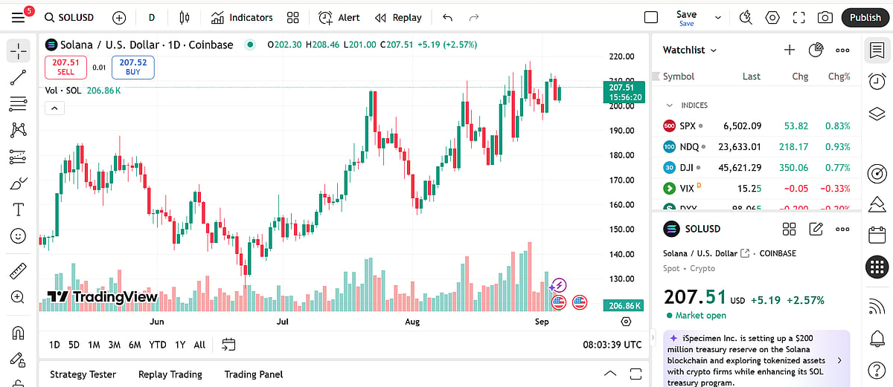The image size is (893, 387).
Task: Open the patterns drawing tools
Action: click(19, 130)
